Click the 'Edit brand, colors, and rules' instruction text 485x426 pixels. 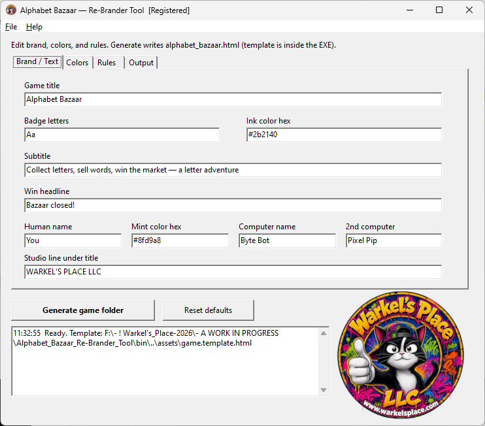coord(173,45)
